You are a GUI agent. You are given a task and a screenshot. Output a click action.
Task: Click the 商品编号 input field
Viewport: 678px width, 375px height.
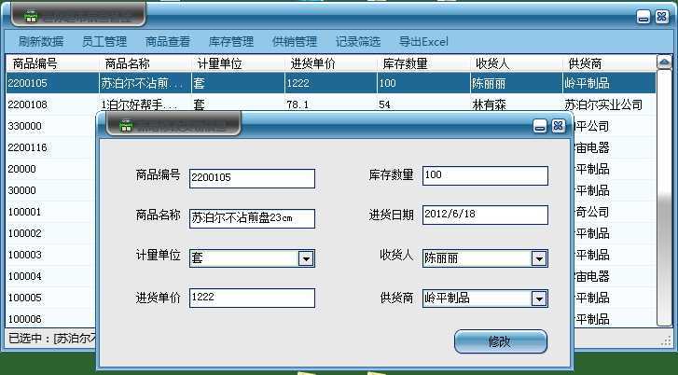click(252, 178)
